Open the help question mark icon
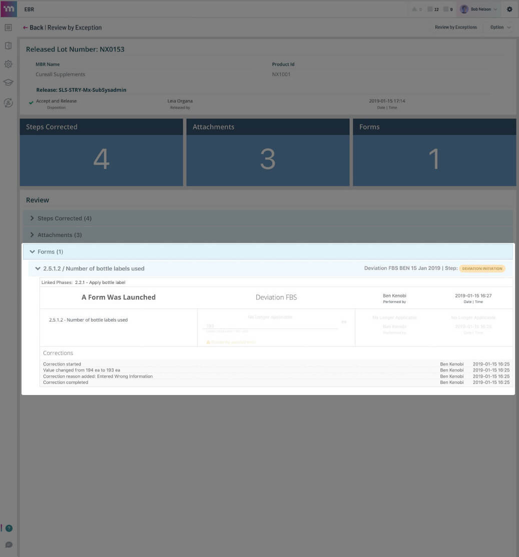The image size is (519, 557). point(9,528)
